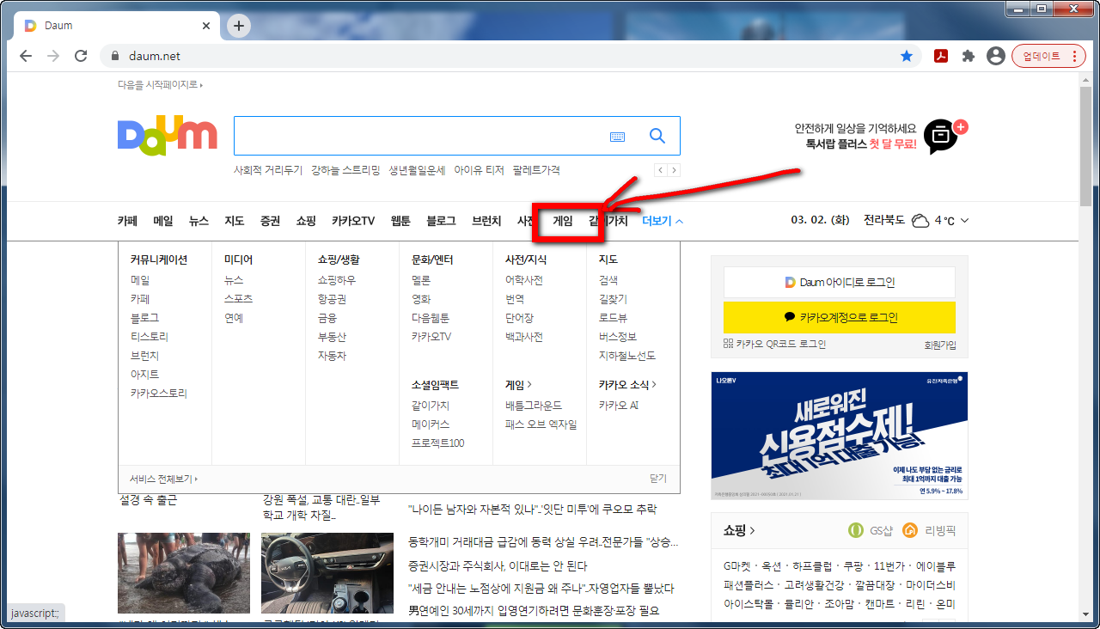Image resolution: width=1100 pixels, height=629 pixels.
Task: Click the 쿠팡 shopping link
Action: 852,566
